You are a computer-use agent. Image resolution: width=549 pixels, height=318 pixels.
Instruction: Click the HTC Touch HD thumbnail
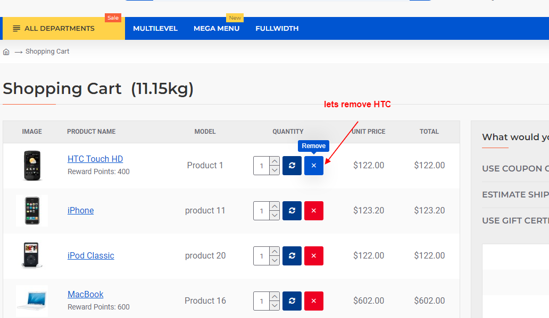32,166
